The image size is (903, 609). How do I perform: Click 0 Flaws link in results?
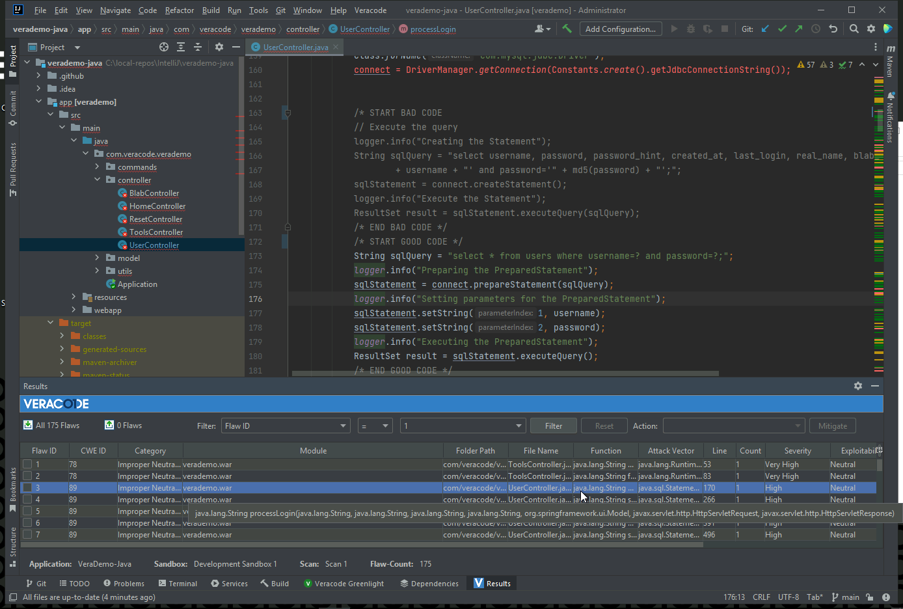pyautogui.click(x=124, y=425)
